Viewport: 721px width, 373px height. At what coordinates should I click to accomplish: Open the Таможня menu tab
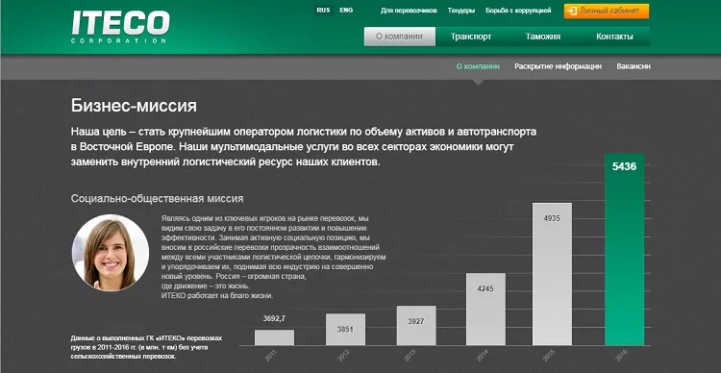(x=543, y=37)
